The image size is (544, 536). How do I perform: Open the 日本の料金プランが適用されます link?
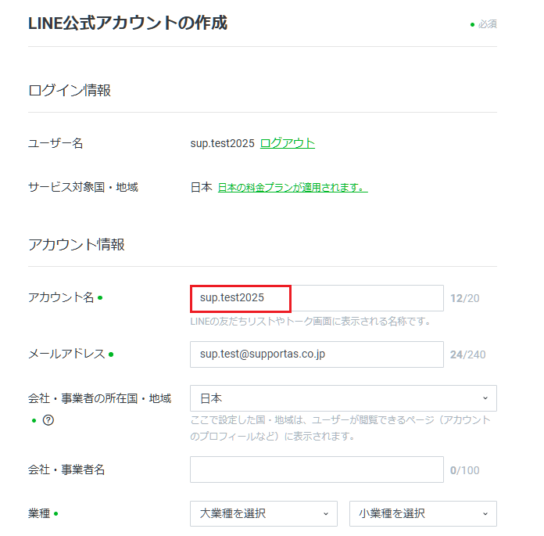[x=292, y=188]
